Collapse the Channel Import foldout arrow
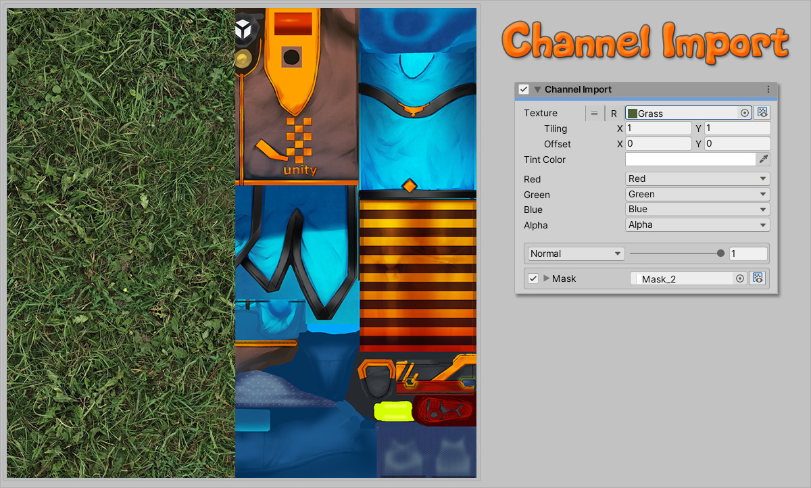The width and height of the screenshot is (811, 488). (x=538, y=89)
